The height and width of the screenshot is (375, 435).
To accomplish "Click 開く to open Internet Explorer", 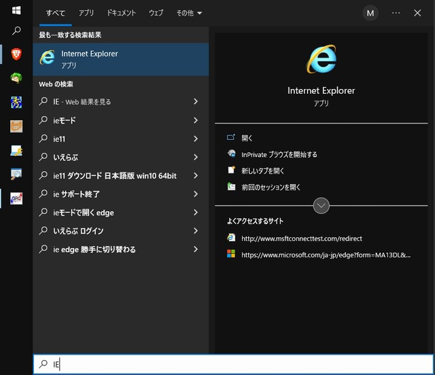I will pyautogui.click(x=247, y=138).
